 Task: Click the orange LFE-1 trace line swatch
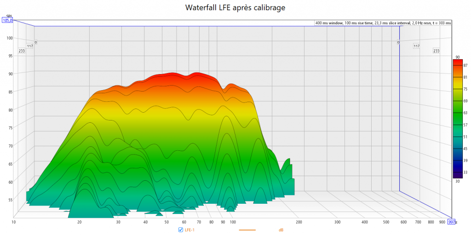pyautogui.click(x=247, y=230)
